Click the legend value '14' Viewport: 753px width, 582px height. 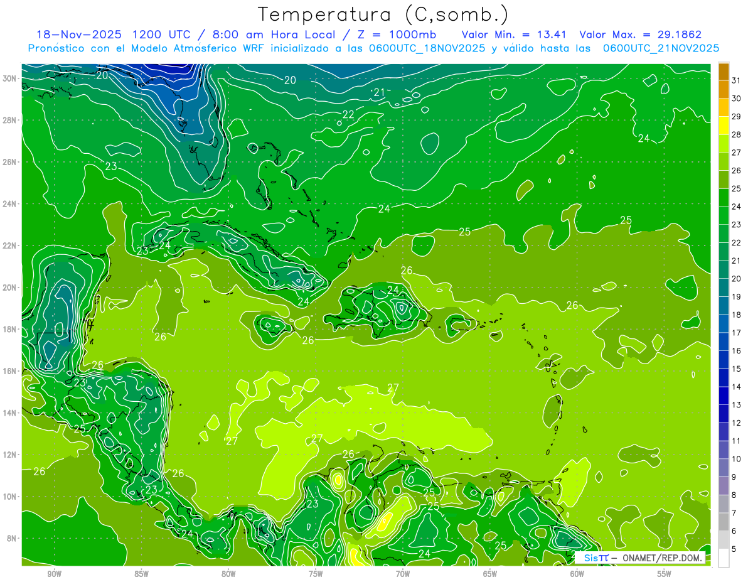pos(737,387)
